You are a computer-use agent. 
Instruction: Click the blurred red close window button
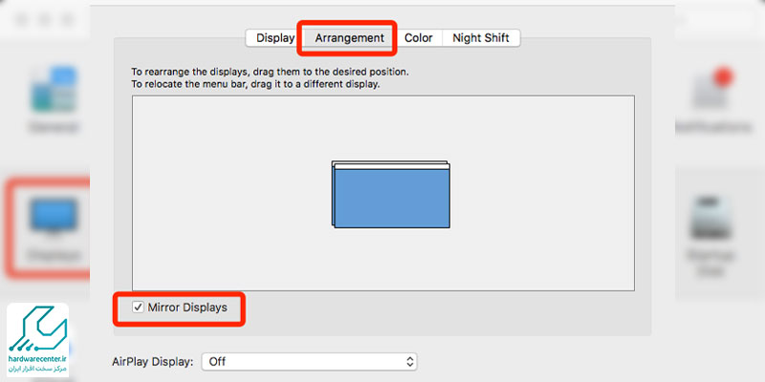click(x=21, y=19)
